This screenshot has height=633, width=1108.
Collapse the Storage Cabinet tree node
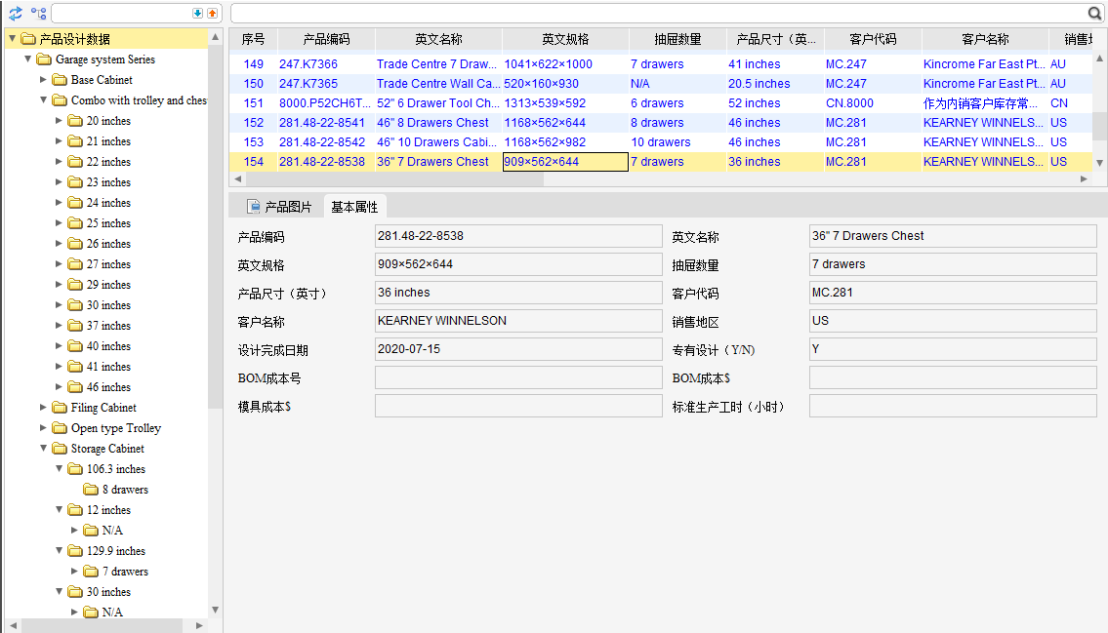coord(43,449)
